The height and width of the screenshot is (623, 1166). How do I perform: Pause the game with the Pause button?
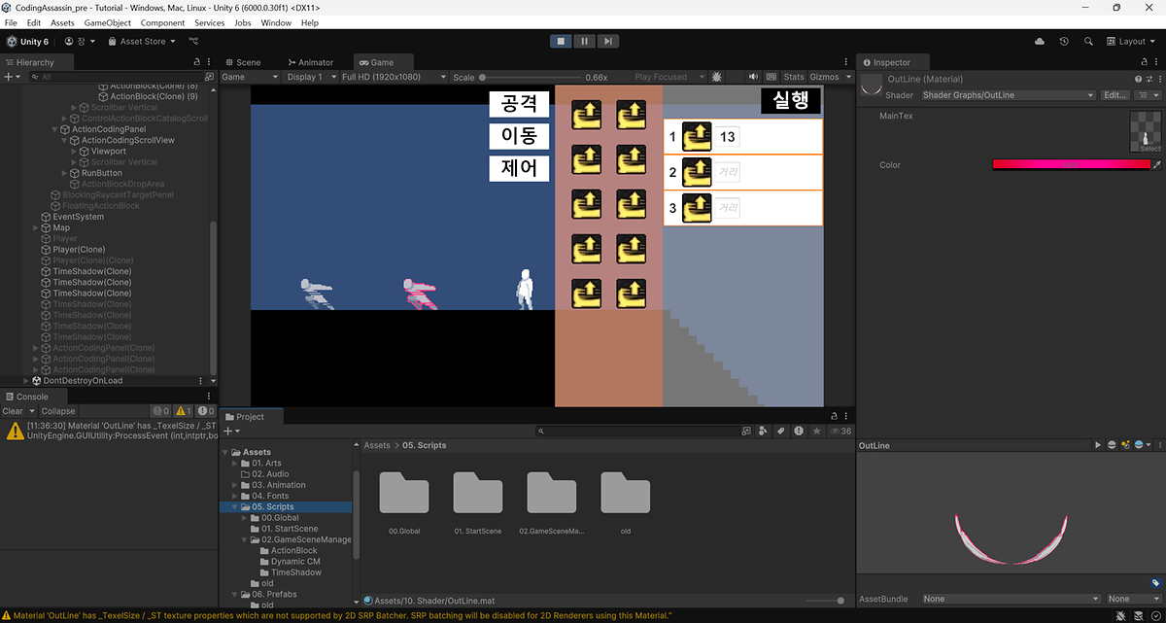(584, 41)
